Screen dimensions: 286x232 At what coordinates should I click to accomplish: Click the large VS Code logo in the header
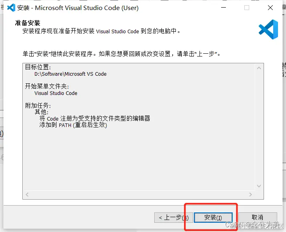[268, 29]
